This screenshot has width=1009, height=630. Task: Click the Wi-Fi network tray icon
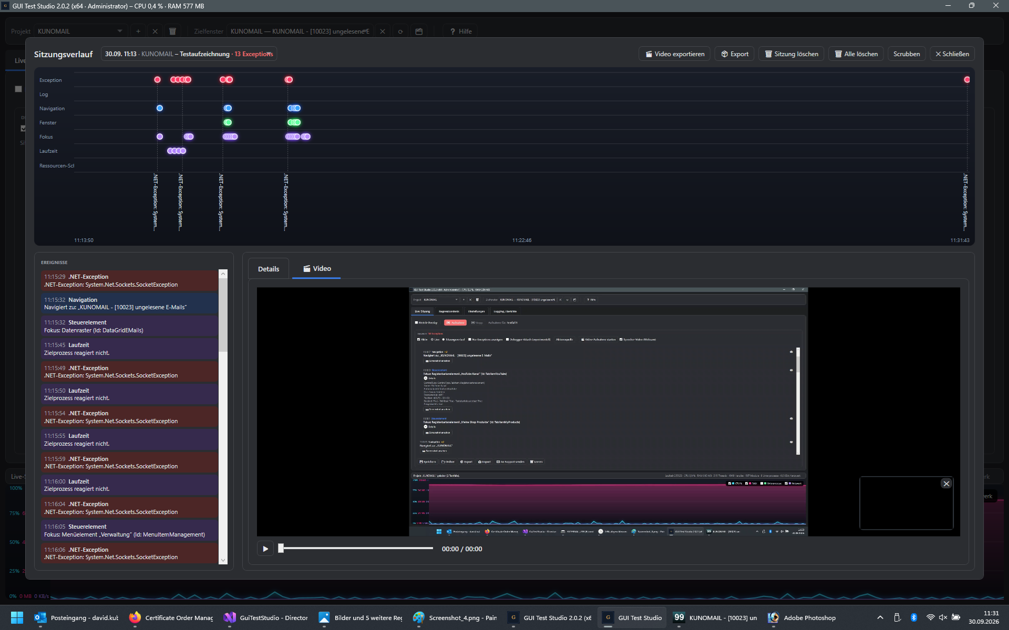point(930,617)
